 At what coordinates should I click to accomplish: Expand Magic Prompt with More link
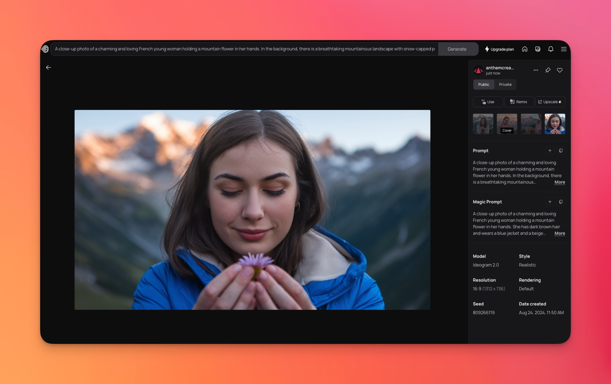coord(560,234)
